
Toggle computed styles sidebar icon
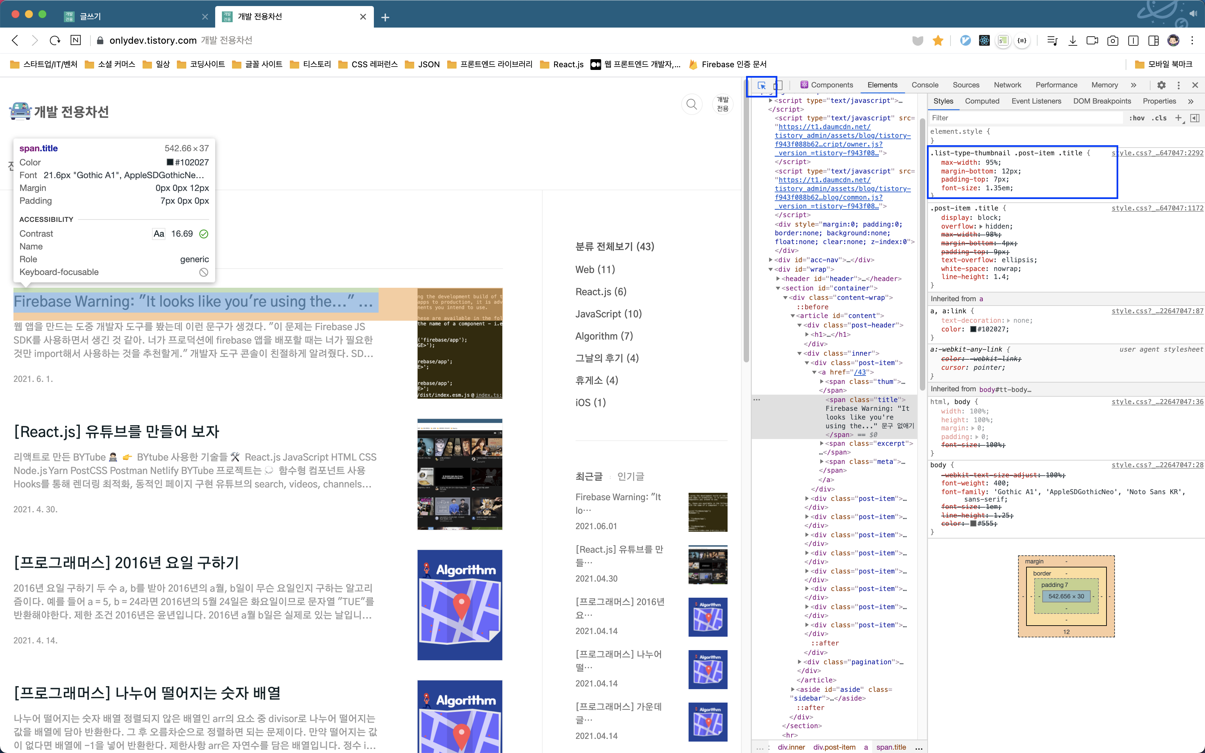click(1195, 118)
